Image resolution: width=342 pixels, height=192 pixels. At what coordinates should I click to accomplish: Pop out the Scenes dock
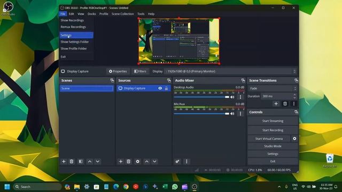112,81
